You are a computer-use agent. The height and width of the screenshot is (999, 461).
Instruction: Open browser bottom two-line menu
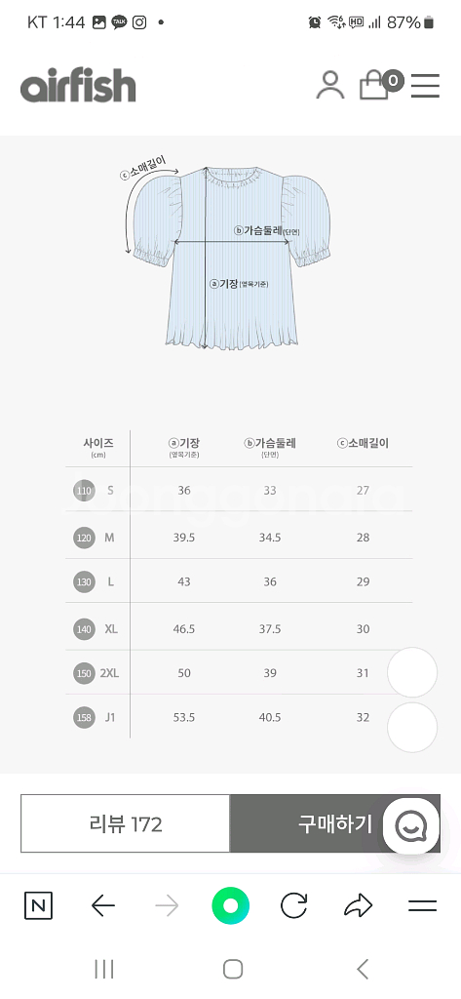(x=422, y=905)
